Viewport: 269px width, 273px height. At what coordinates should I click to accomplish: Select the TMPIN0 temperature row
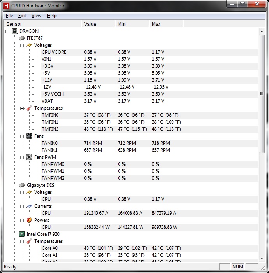[150, 115]
